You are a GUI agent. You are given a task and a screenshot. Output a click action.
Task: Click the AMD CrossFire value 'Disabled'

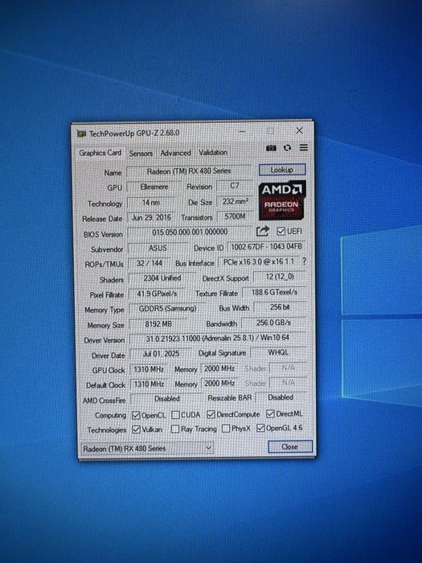(167, 399)
